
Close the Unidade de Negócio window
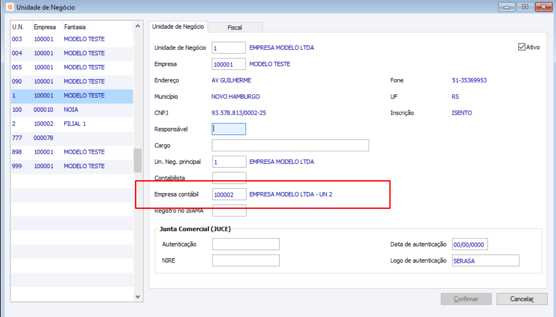[x=544, y=7]
